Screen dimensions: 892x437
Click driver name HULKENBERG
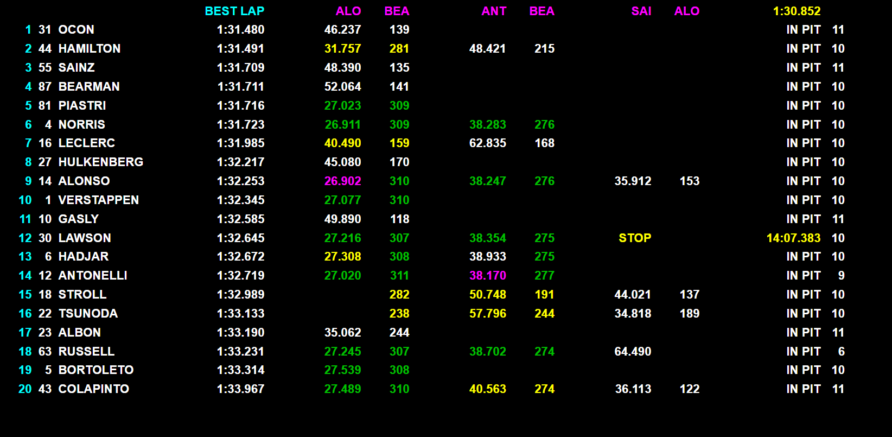coord(100,162)
